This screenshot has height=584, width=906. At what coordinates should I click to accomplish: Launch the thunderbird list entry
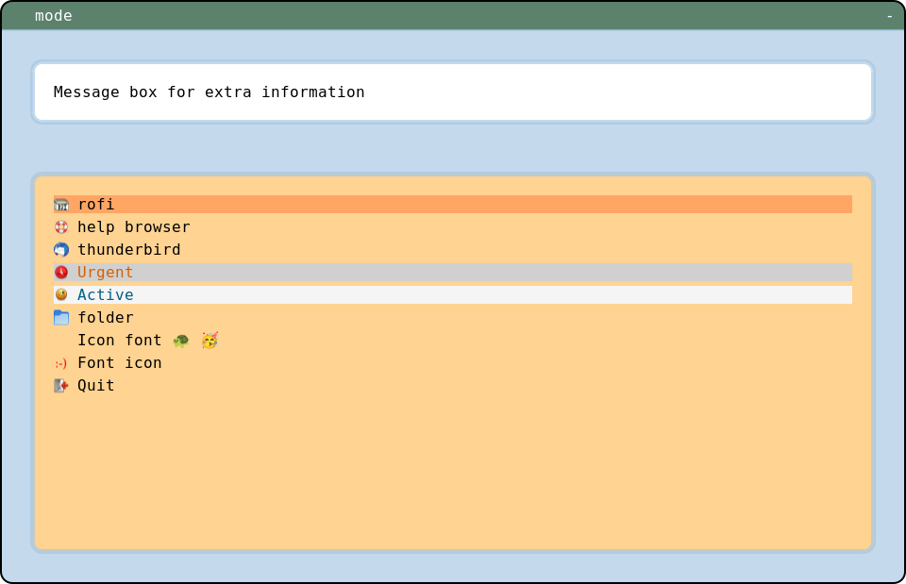pos(129,250)
